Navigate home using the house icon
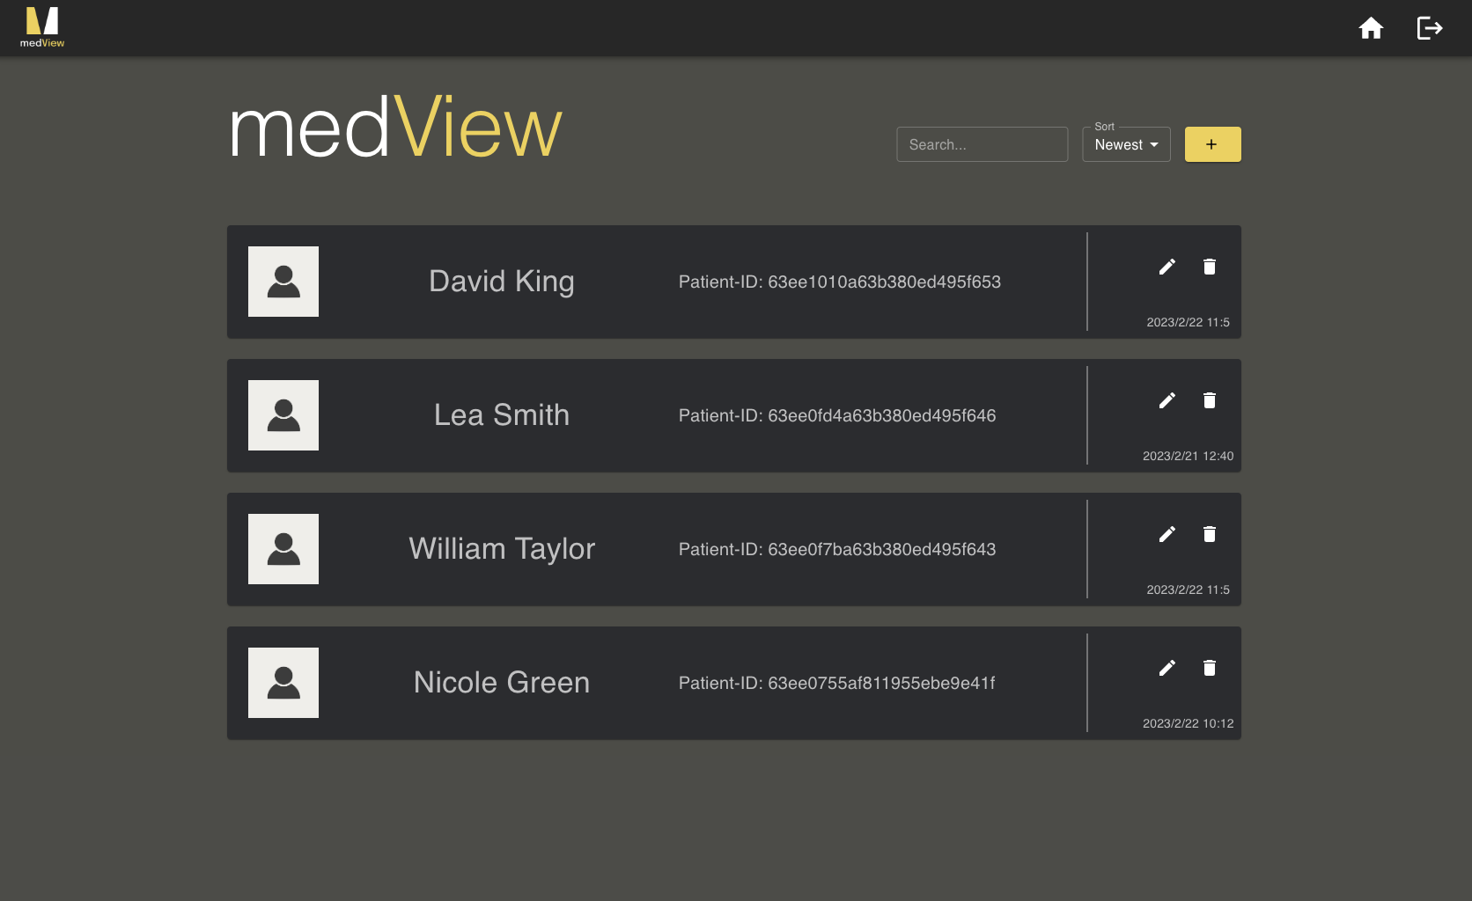The height and width of the screenshot is (901, 1472). click(x=1371, y=27)
